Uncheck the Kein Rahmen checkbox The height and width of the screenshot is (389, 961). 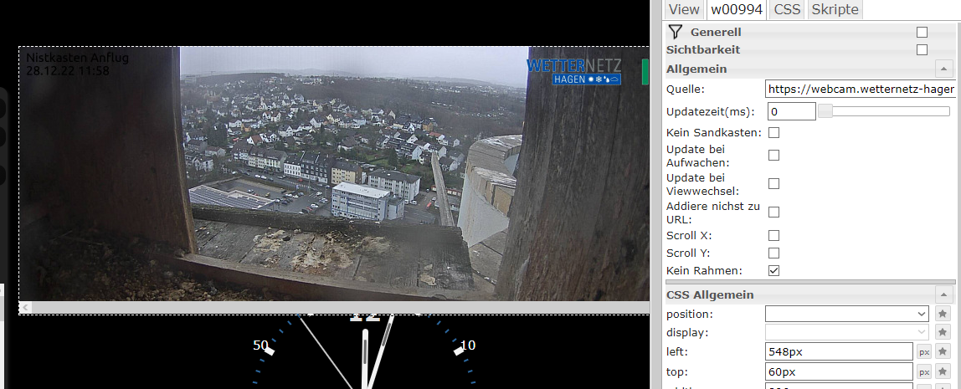click(x=774, y=270)
